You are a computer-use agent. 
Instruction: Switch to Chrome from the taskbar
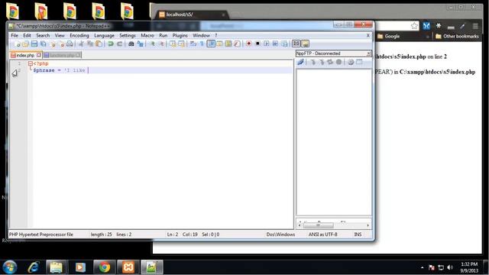pos(105,267)
